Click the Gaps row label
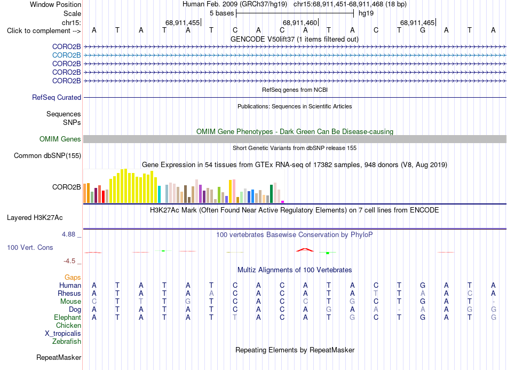Image resolution: width=507 pixels, height=370 pixels. click(73, 277)
